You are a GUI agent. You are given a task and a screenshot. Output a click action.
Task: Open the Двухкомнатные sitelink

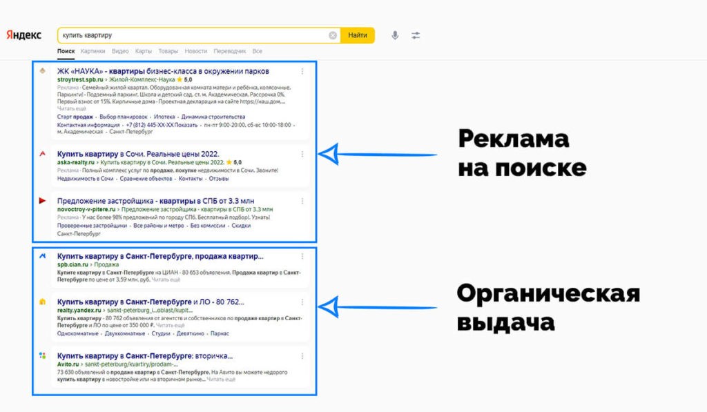pos(125,333)
